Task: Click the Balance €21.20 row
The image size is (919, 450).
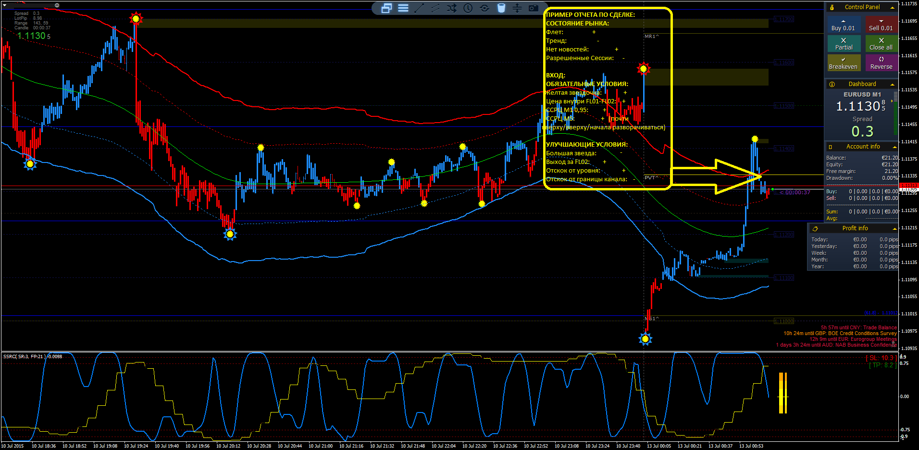Action: 862,158
